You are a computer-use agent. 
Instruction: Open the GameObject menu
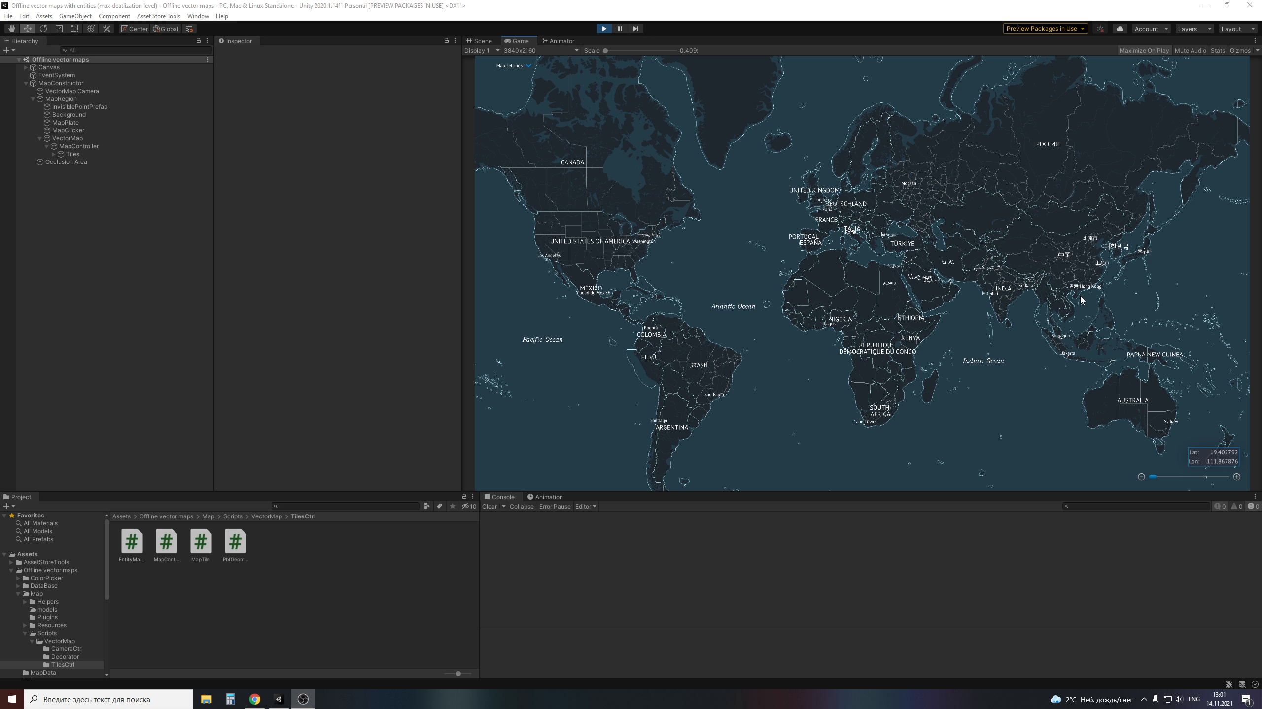pos(75,16)
